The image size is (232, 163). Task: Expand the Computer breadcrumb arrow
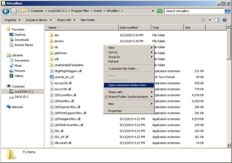[46, 11]
